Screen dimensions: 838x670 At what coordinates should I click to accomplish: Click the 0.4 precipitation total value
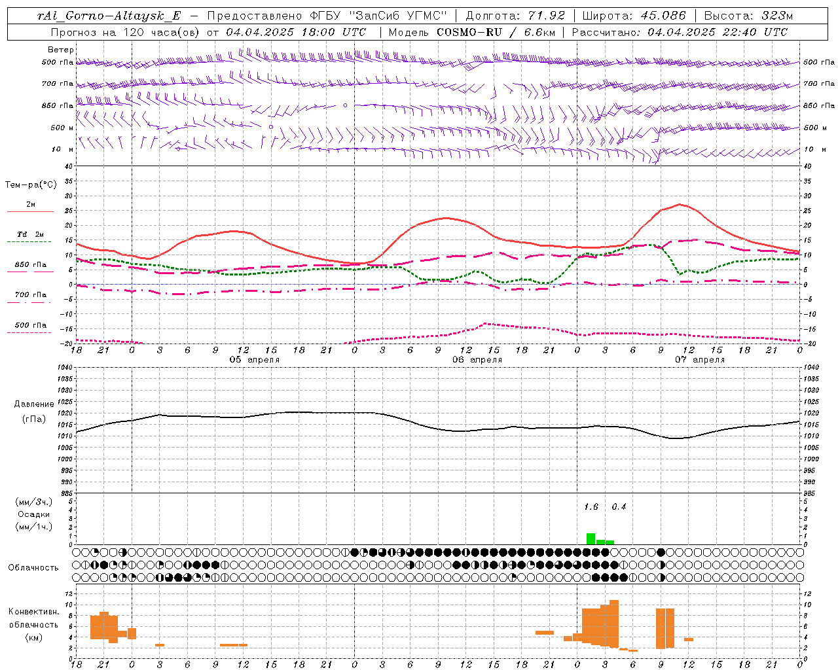(619, 507)
